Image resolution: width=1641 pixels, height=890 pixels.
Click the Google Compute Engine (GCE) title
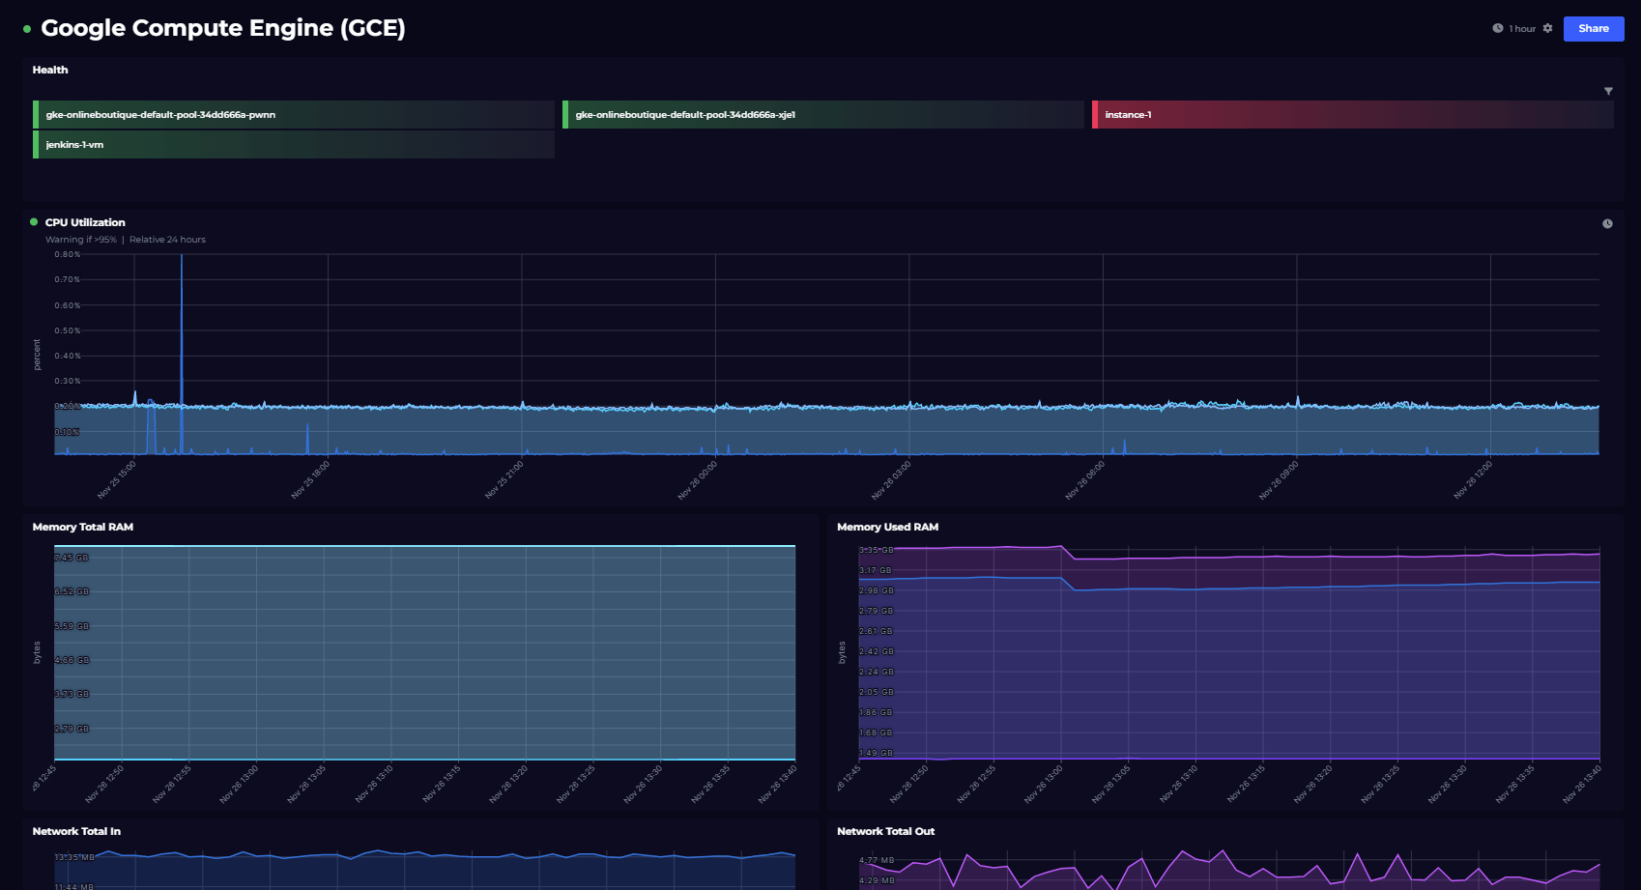tap(222, 28)
